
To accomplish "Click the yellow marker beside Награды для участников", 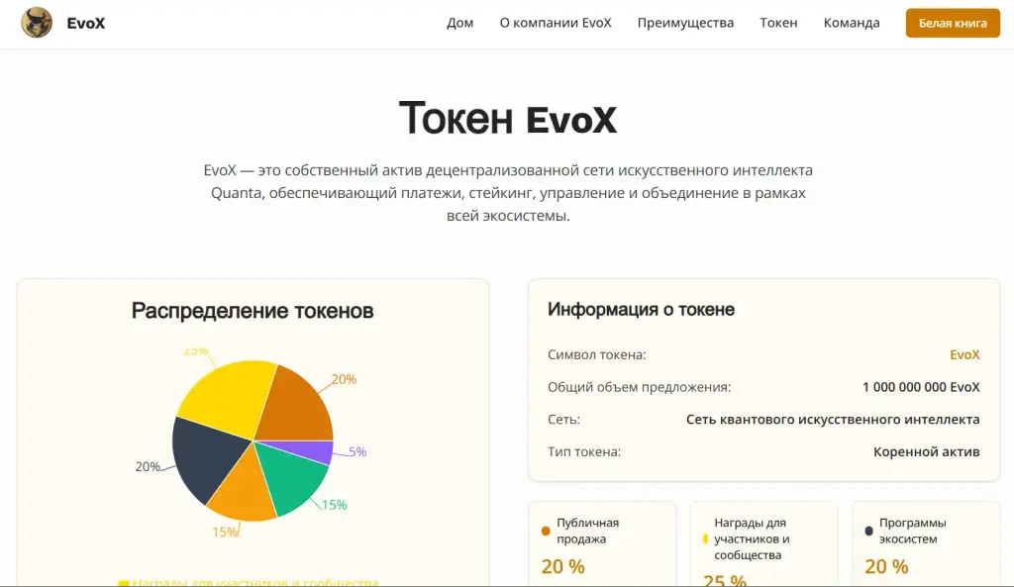I will (x=705, y=538).
